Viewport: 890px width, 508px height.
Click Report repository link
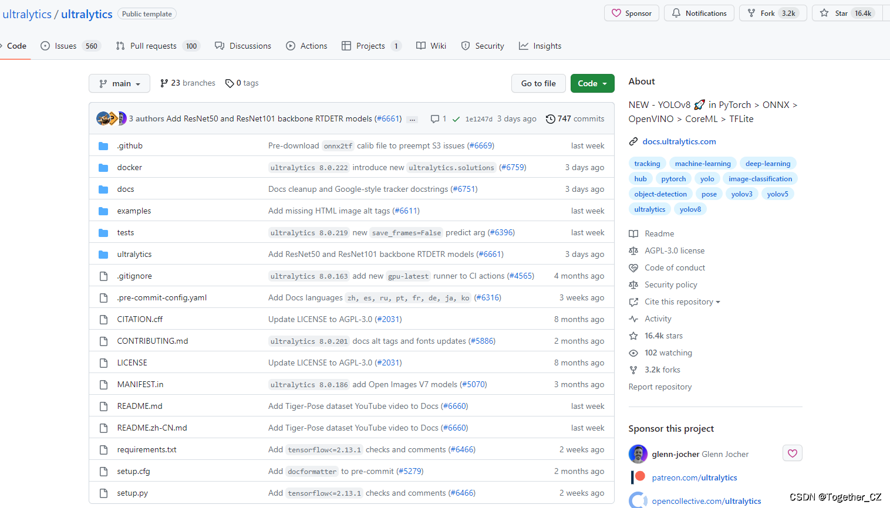pyautogui.click(x=660, y=387)
